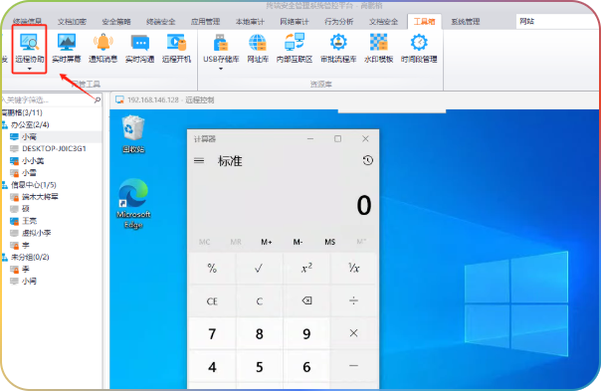Screen dimensions: 601x391
Task: Open the 实时沟通 chat tool
Action: coord(140,49)
